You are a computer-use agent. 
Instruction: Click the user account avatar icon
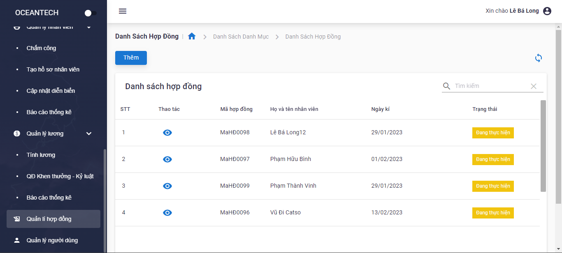pos(547,11)
